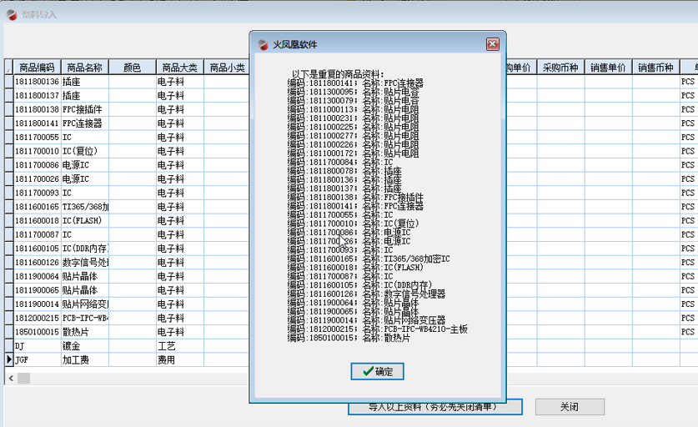
Task: Select the DJ code cell
Action: tap(37, 346)
